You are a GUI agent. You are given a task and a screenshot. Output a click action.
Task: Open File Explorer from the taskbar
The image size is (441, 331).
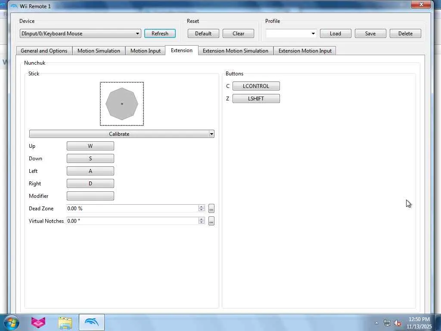coord(65,323)
